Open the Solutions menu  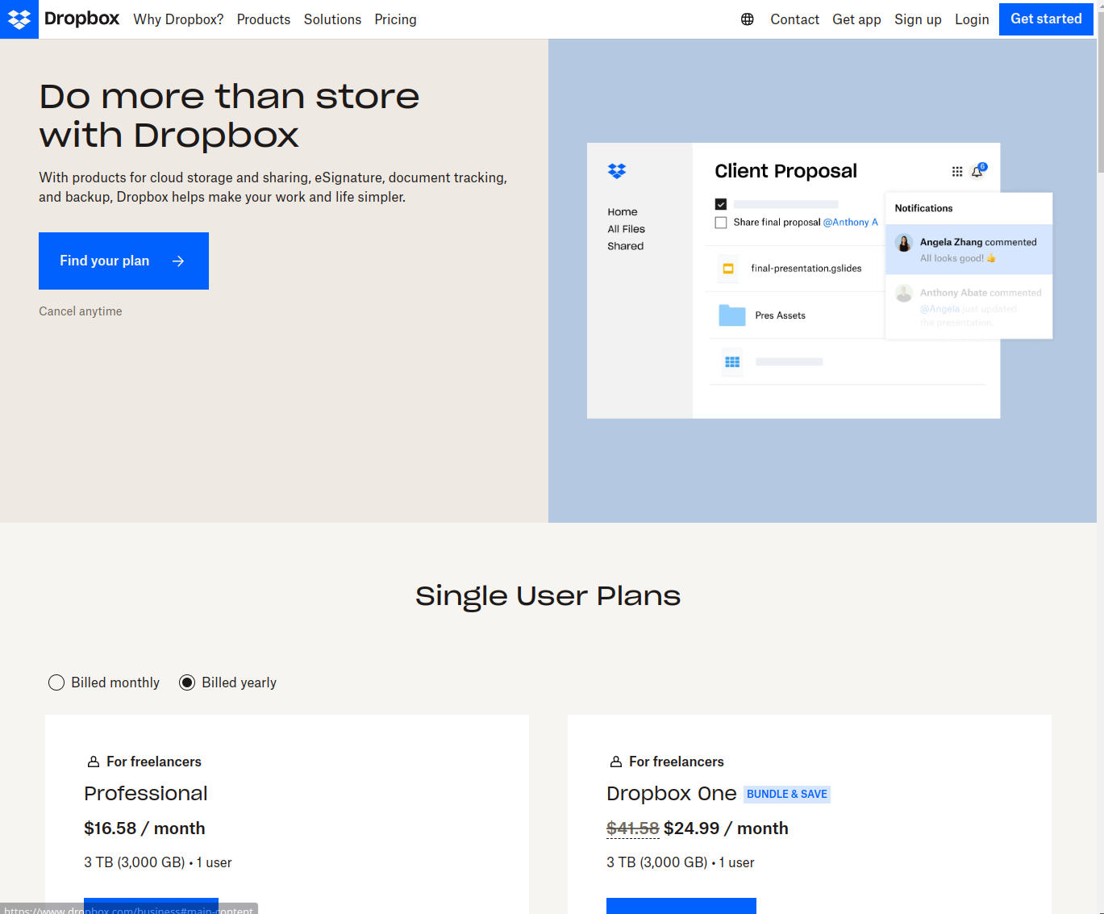(x=332, y=19)
